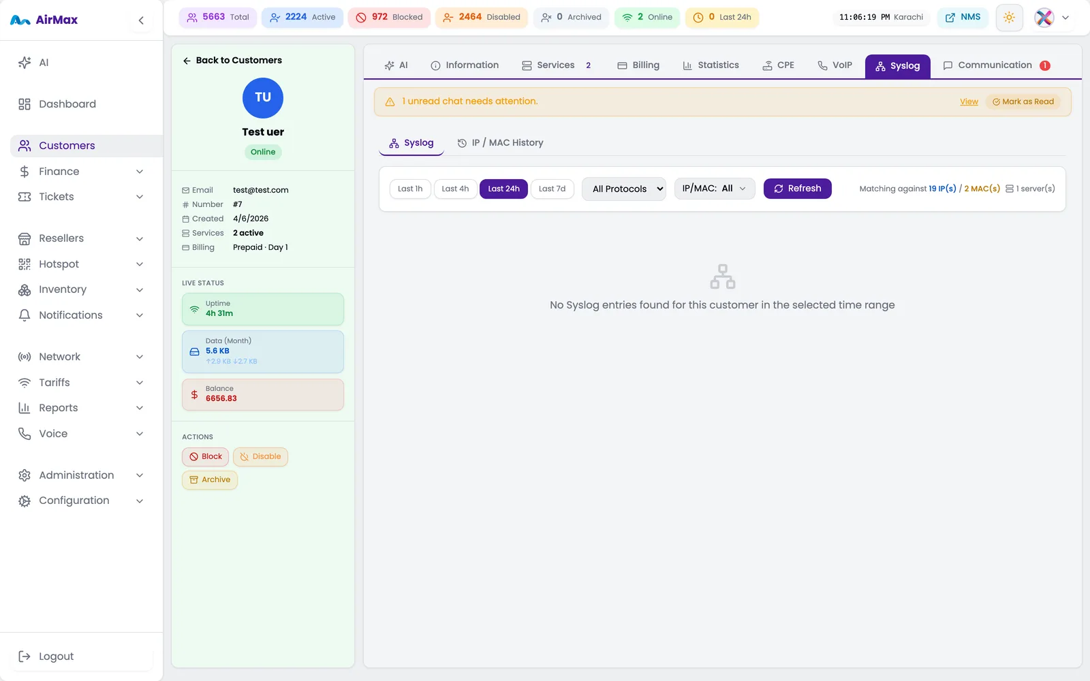The width and height of the screenshot is (1090, 681).
Task: Click the 19 IP(s) matching text
Action: [x=942, y=189]
